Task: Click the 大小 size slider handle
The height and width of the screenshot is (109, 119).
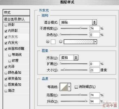Action: point(64,70)
